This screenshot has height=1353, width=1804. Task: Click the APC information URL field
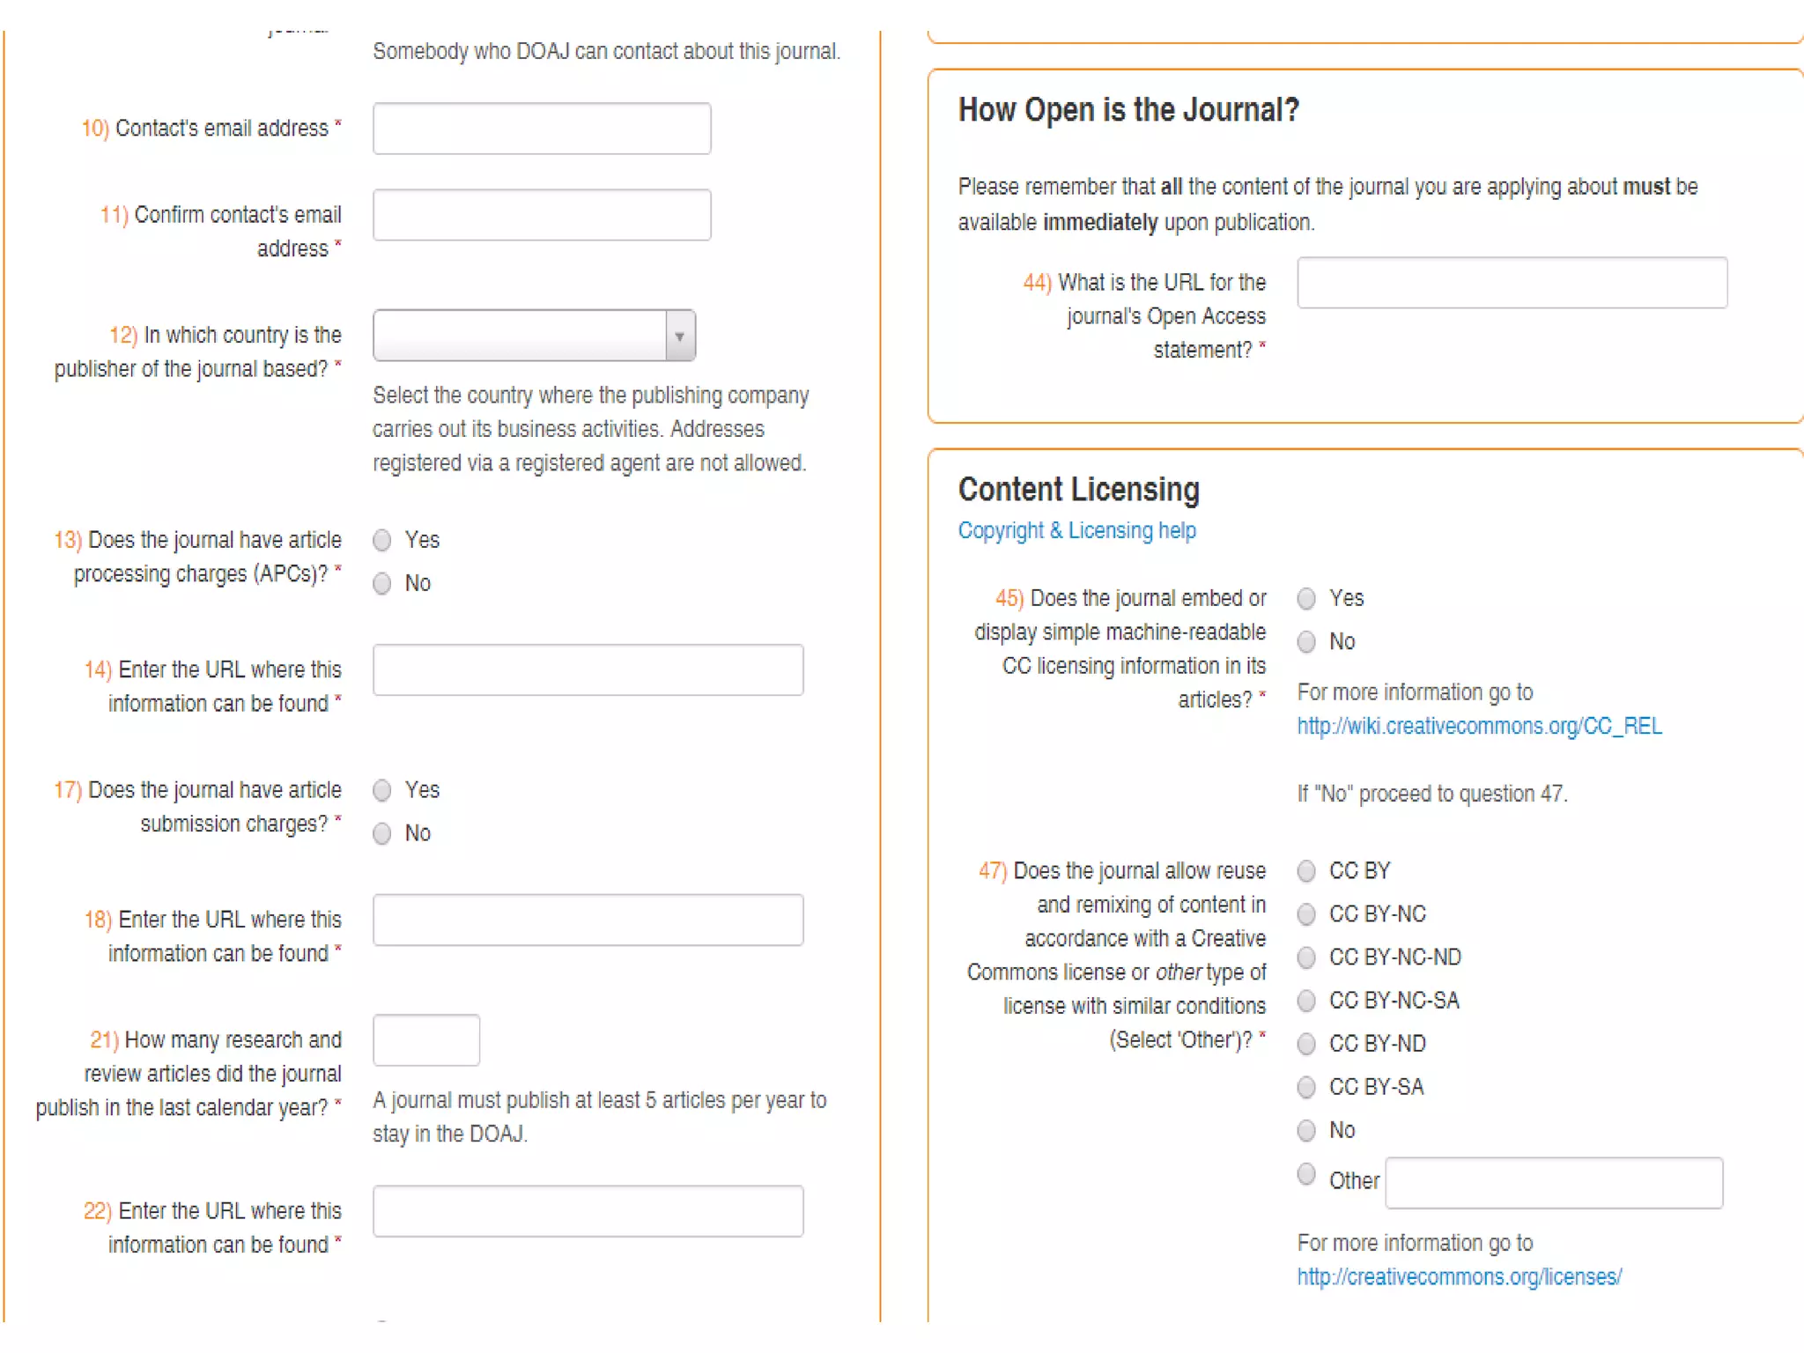click(588, 670)
